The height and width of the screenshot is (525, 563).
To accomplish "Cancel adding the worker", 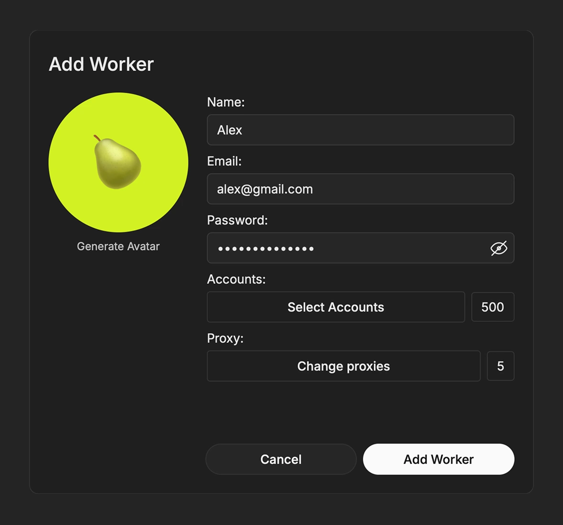I will (281, 459).
